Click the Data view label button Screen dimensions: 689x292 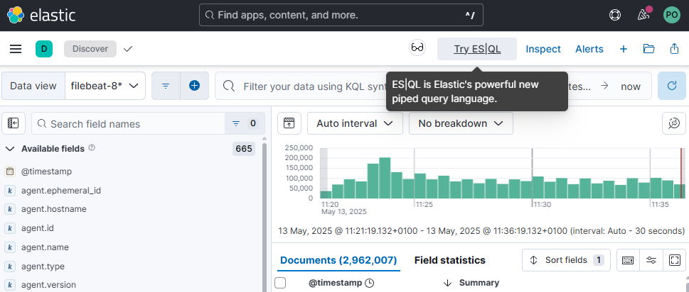(33, 86)
